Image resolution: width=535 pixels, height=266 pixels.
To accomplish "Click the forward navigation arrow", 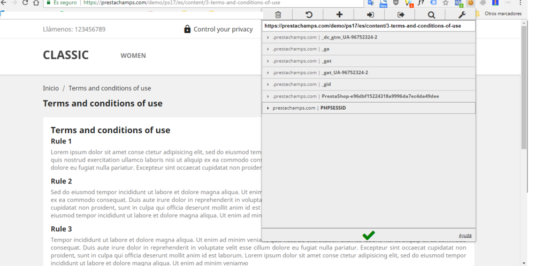I will pyautogui.click(x=14, y=3).
